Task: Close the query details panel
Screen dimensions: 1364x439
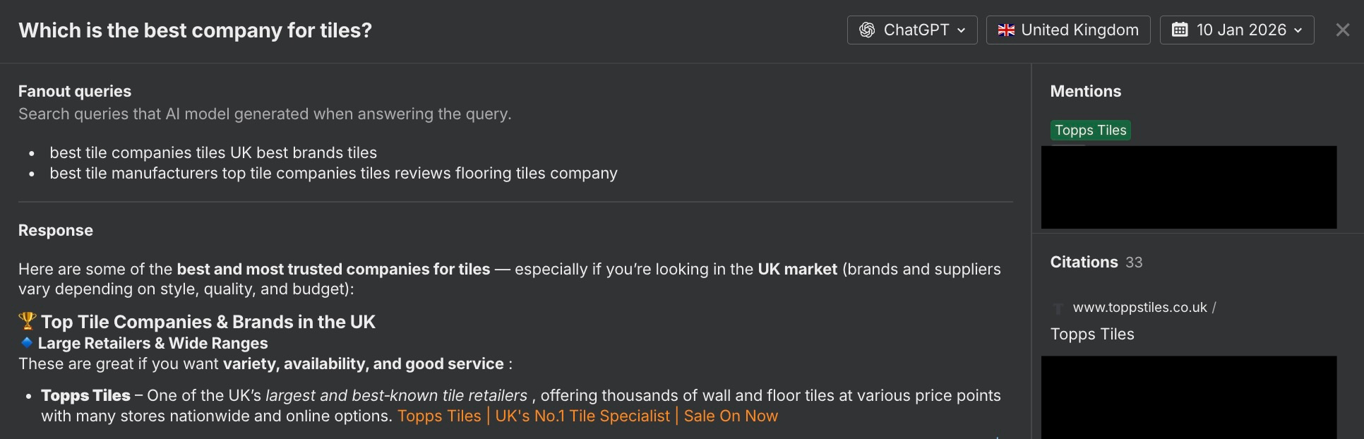Action: tap(1342, 30)
